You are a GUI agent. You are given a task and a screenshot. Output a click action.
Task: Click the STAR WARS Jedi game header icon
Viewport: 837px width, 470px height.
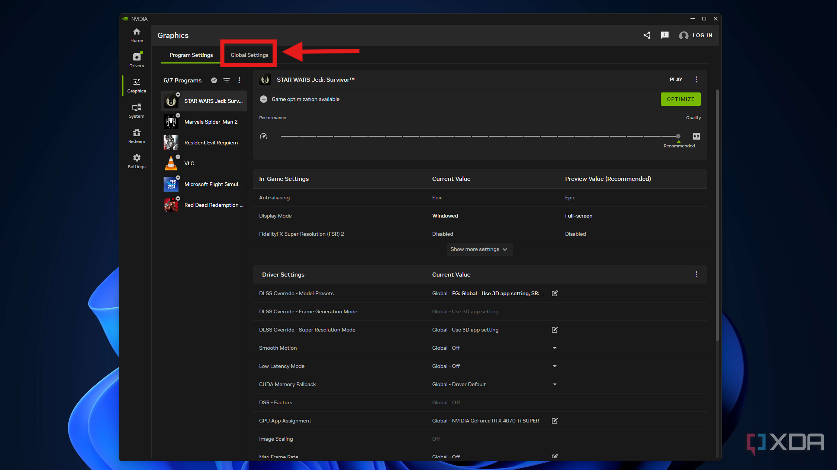(x=265, y=79)
